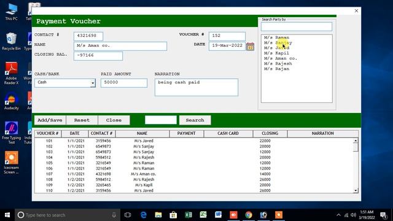Click the Search Party by input
Screen dimensions: 393x221
click(297, 26)
